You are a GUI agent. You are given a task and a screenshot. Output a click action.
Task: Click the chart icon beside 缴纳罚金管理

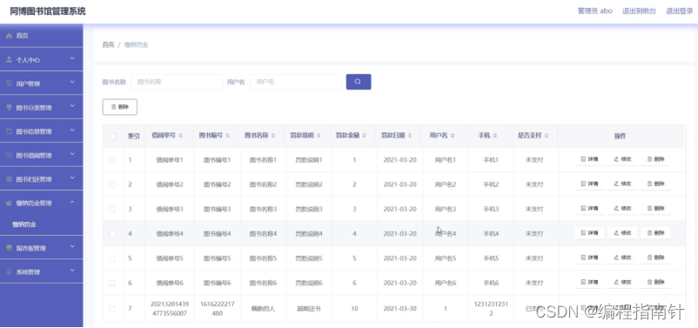(9, 203)
